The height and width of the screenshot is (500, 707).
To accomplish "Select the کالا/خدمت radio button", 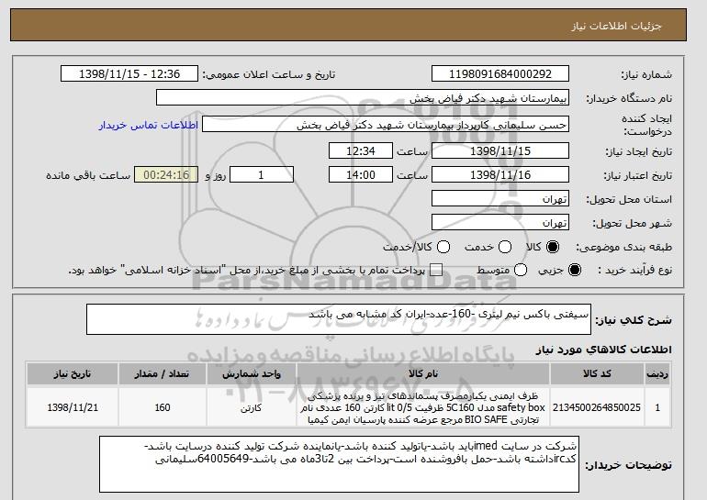I will coord(443,247).
